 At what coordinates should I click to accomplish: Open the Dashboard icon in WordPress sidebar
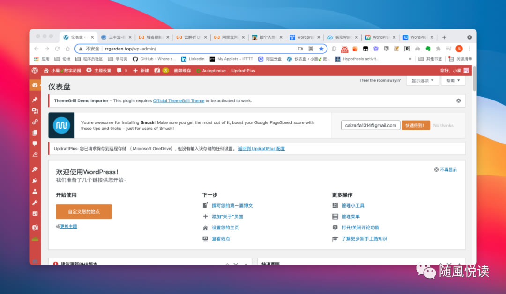coord(35,85)
